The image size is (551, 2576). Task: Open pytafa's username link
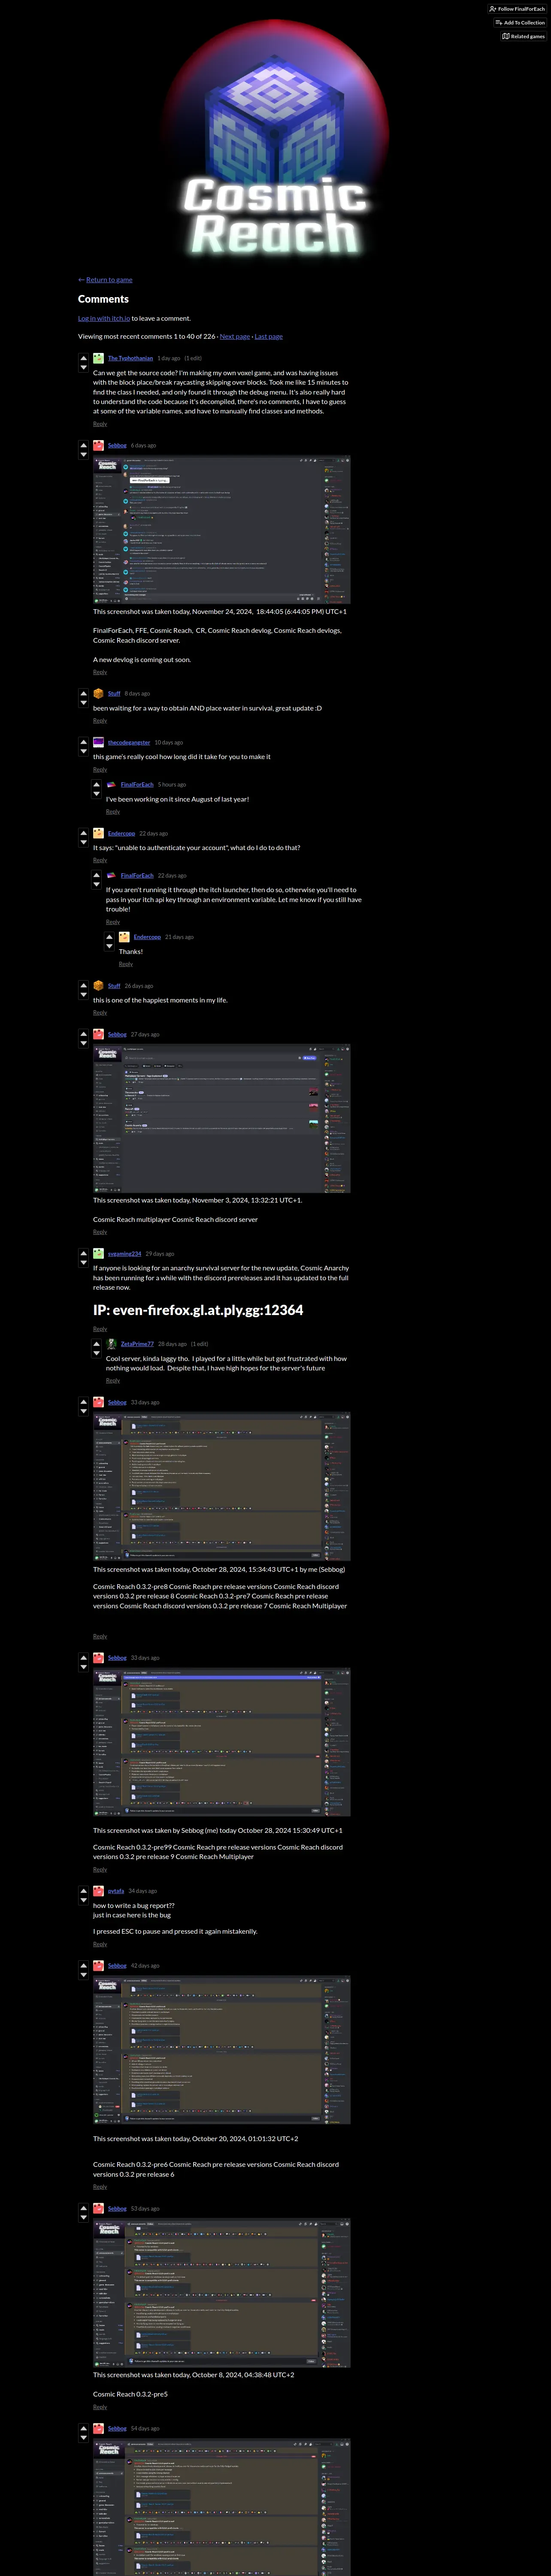tap(116, 1891)
